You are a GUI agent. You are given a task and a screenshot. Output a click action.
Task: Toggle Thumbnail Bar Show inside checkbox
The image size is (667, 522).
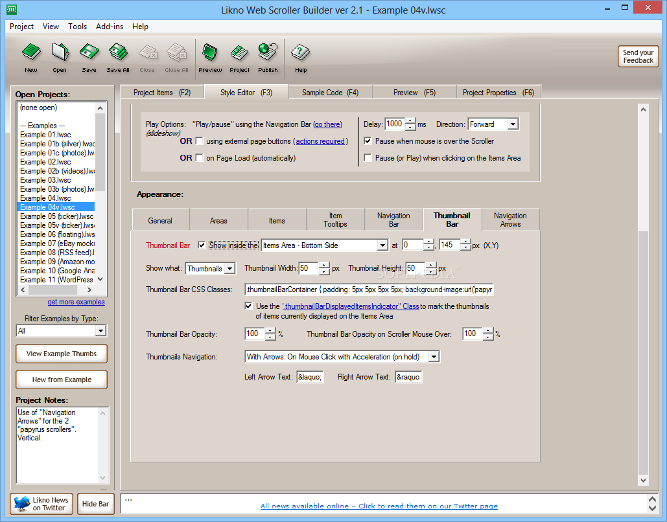click(x=202, y=245)
